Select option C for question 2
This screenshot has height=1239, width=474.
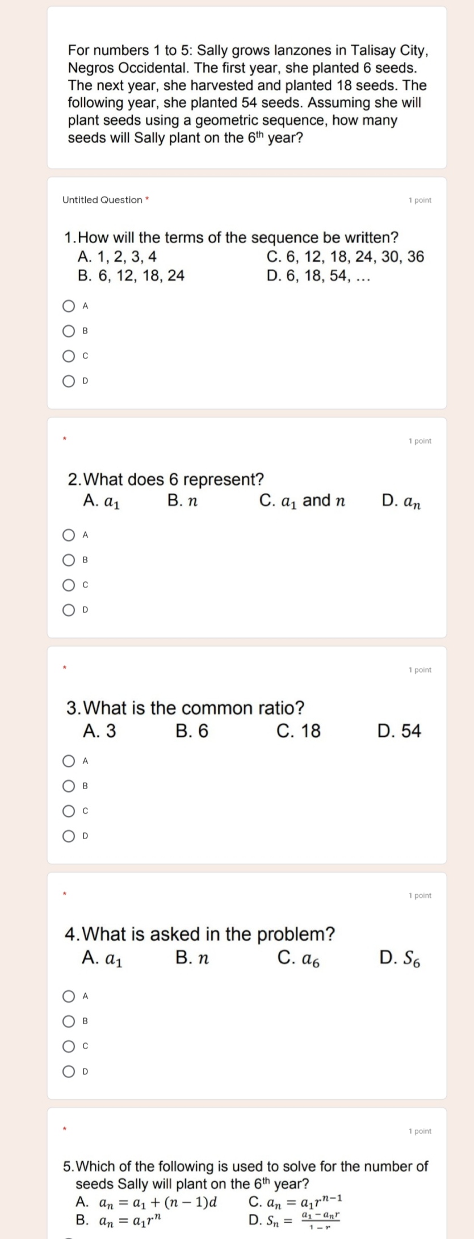(x=68, y=585)
